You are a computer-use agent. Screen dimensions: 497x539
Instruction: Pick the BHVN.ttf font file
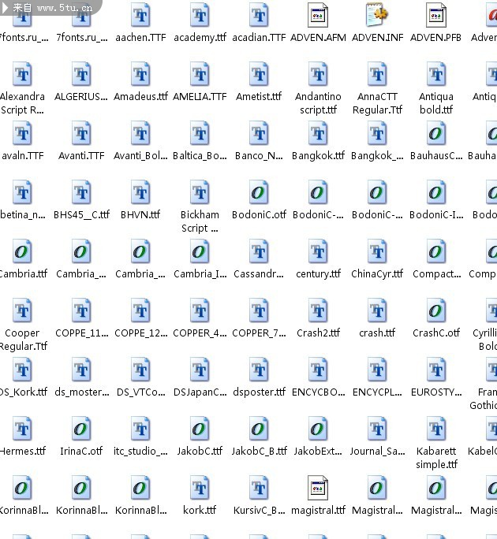[140, 193]
